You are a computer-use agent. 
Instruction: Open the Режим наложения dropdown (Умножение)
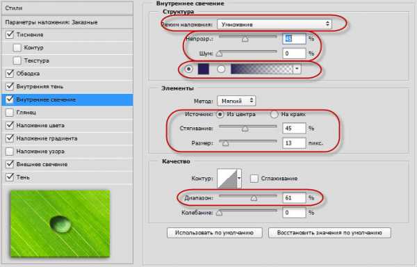[275, 24]
